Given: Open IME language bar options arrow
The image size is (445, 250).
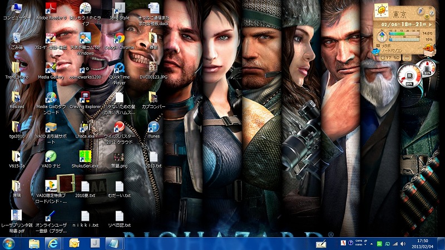Looking at the screenshot, I should tap(365, 245).
